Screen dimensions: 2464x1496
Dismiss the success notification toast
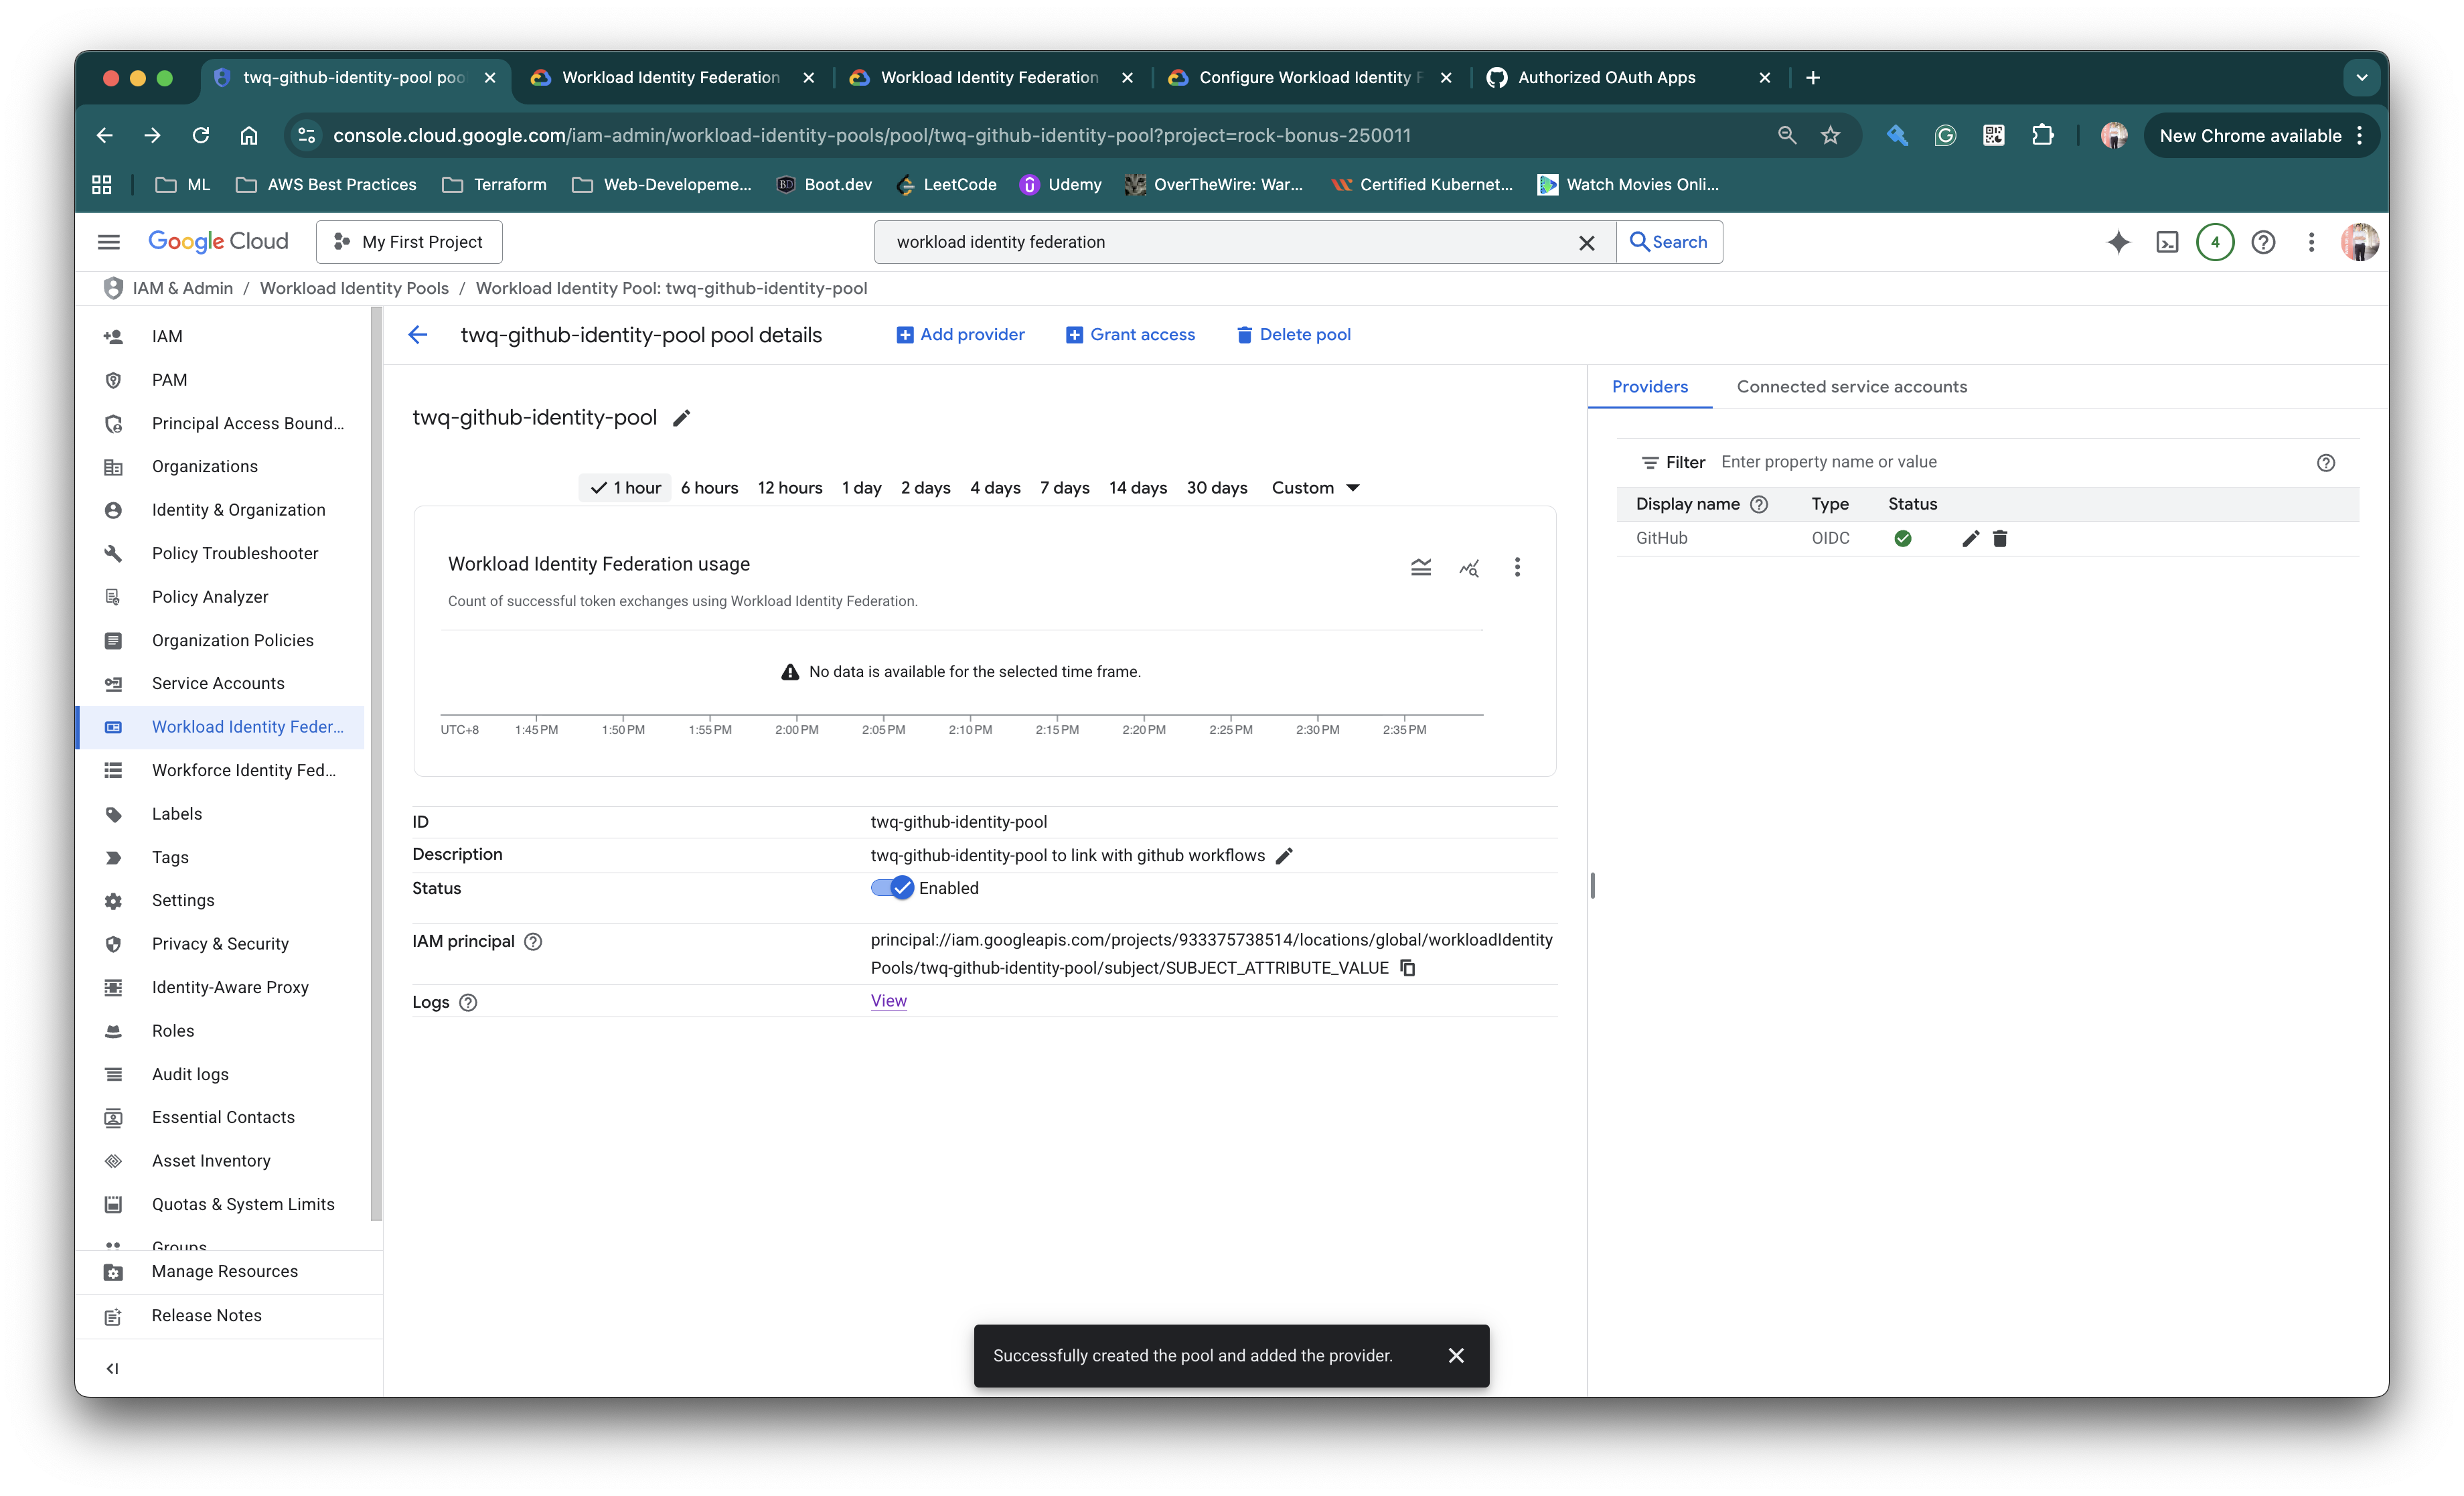coord(1456,1356)
